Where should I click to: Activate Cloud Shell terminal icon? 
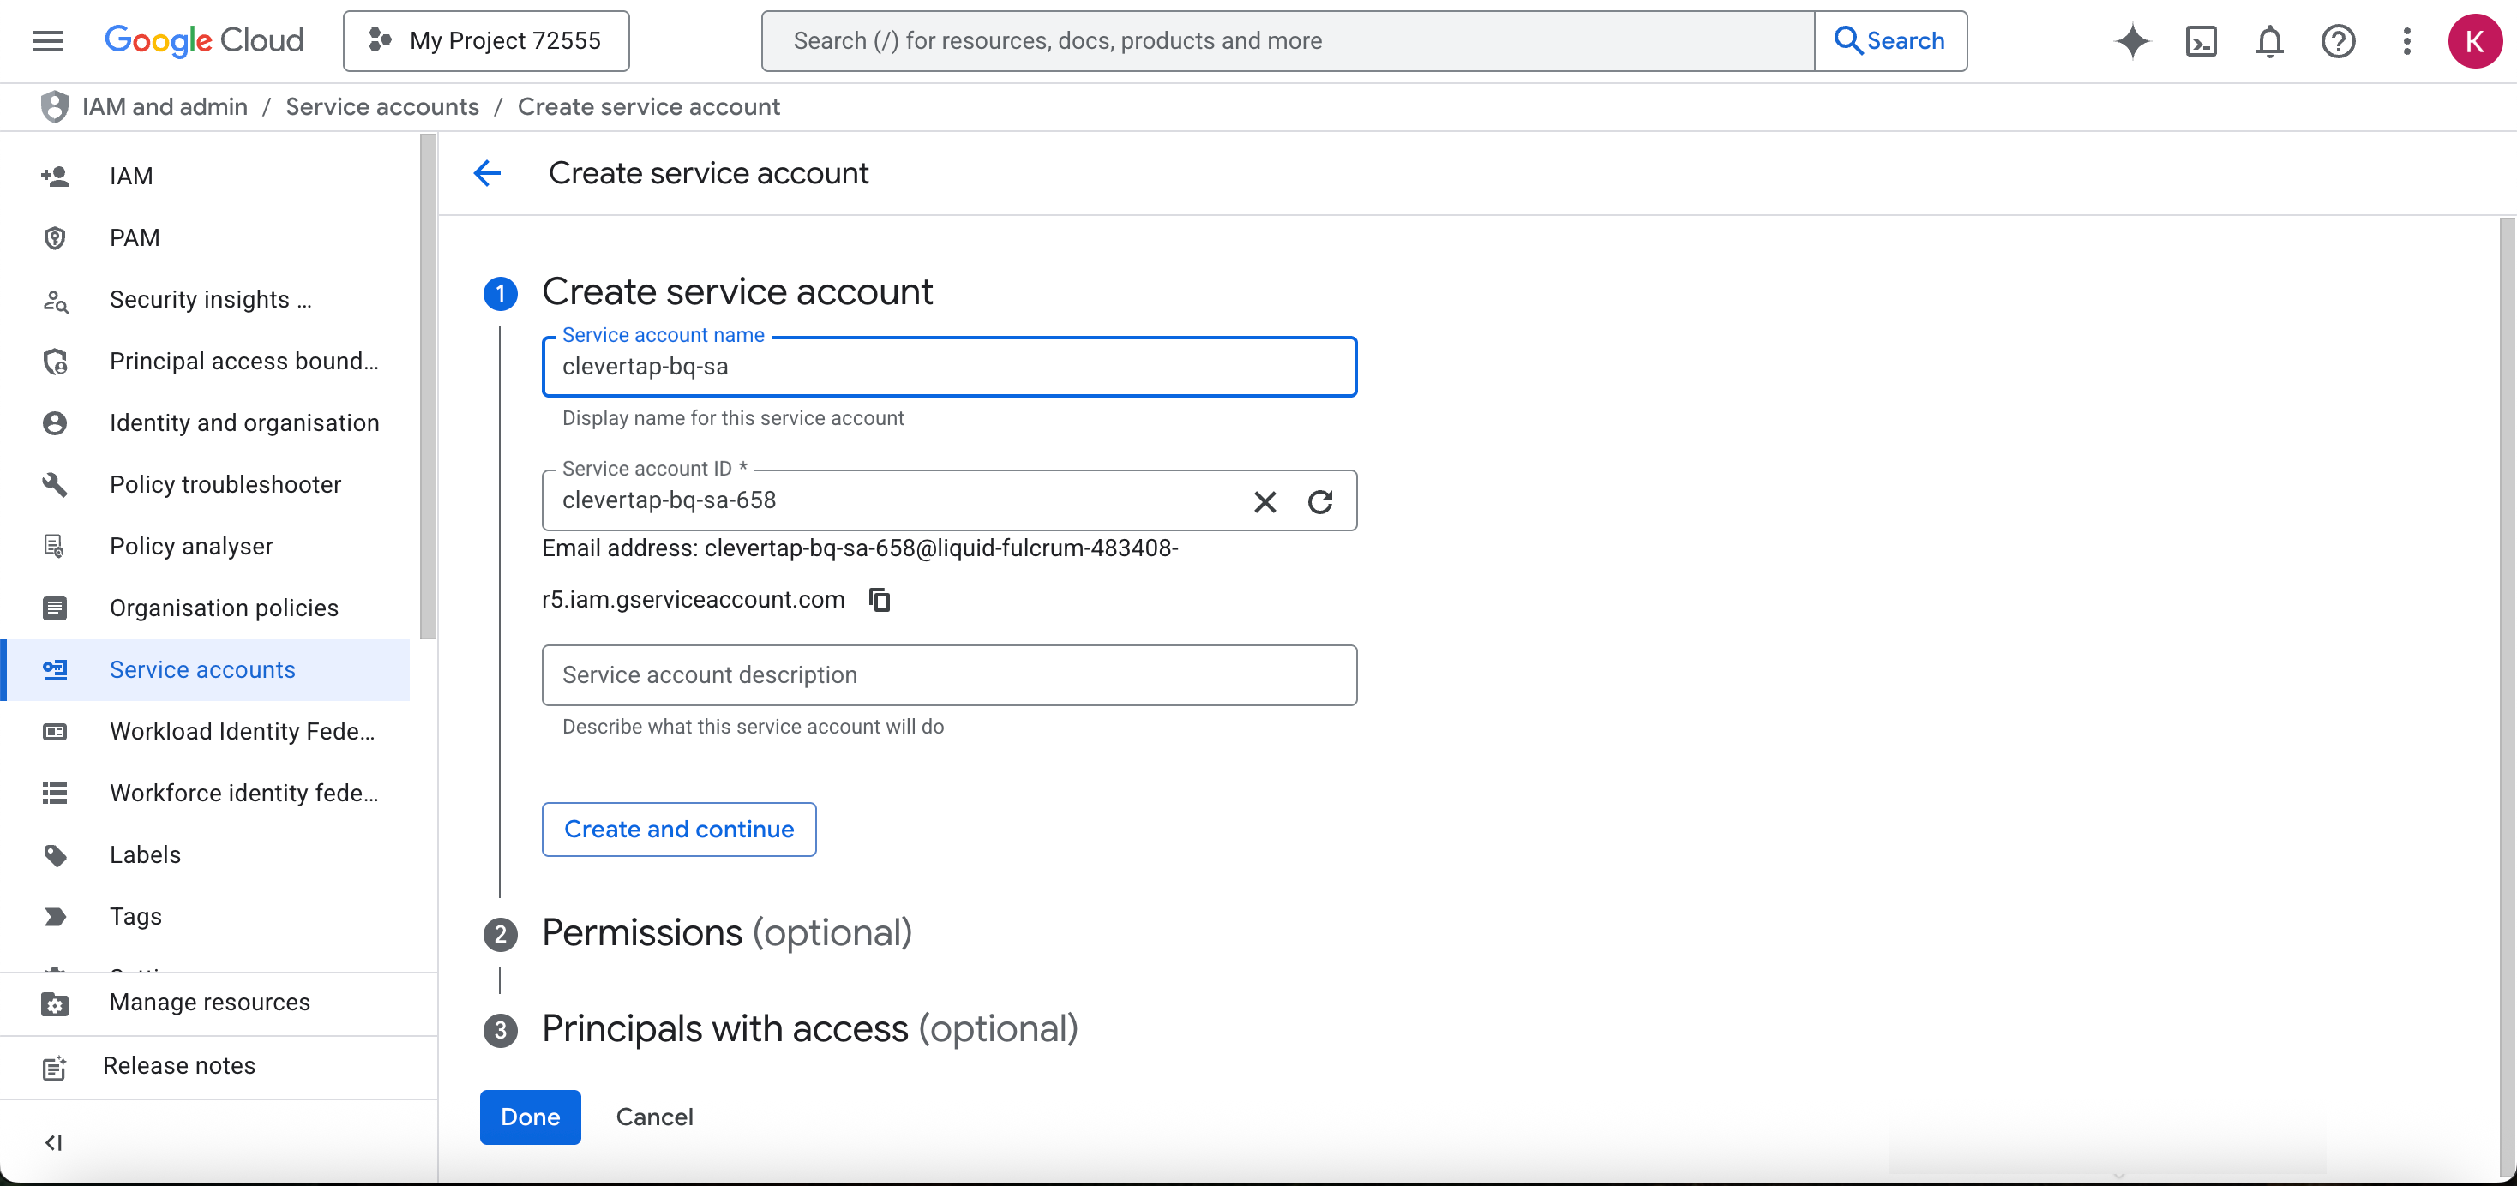coord(2201,41)
